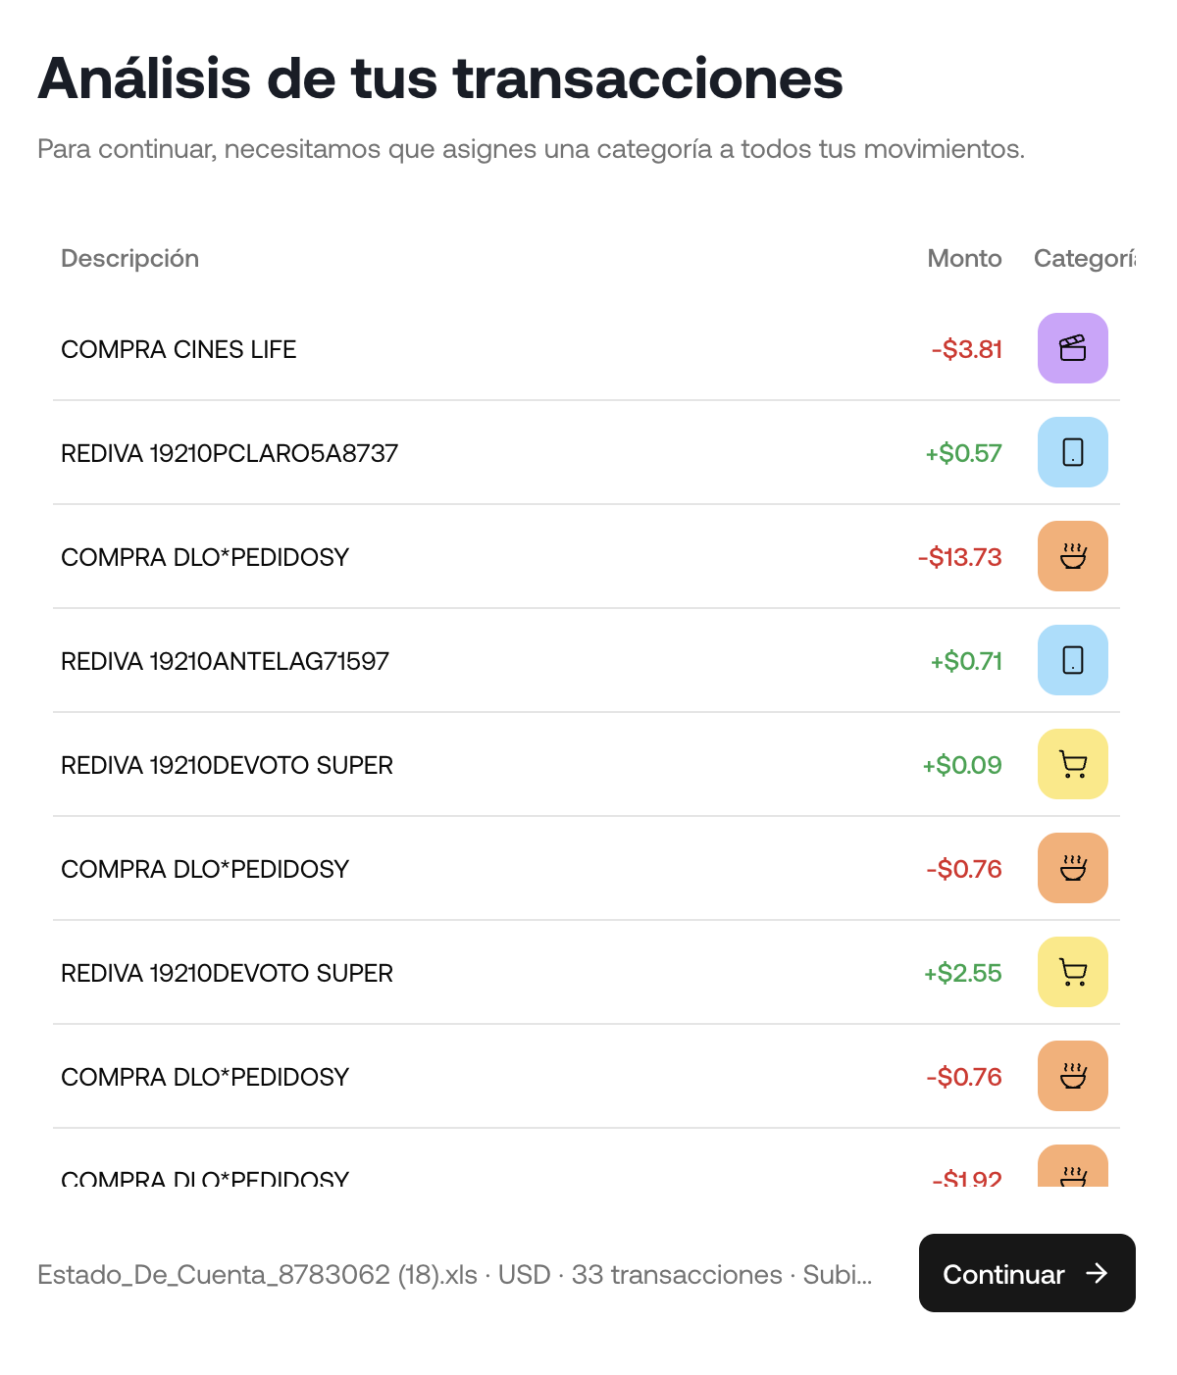
Task: Click the -$3.81 amount
Action: (x=966, y=349)
